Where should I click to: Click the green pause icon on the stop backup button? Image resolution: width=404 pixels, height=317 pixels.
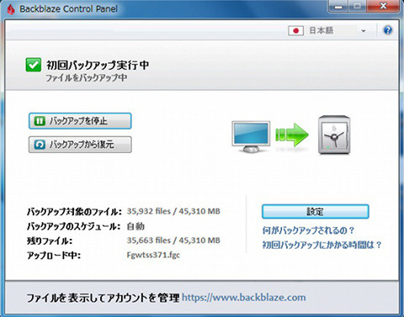(40, 121)
